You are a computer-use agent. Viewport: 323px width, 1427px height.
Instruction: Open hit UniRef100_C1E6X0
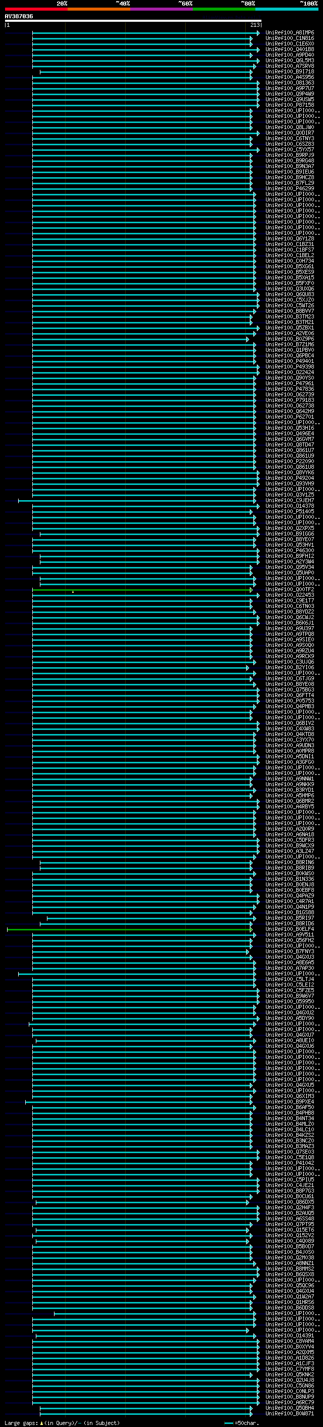tap(290, 44)
